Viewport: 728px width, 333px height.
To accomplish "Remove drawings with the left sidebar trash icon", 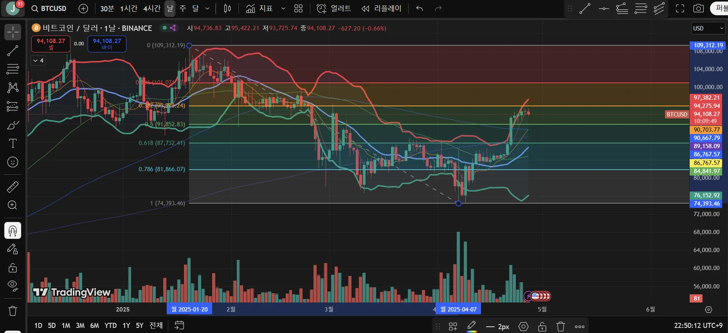I will click(13, 311).
